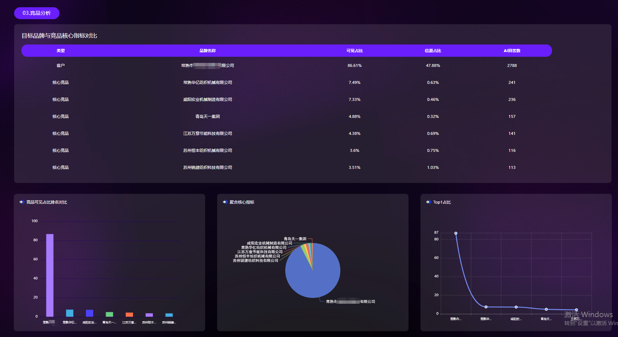
Task: Click the 品牌名称 column header
Action: tap(207, 51)
